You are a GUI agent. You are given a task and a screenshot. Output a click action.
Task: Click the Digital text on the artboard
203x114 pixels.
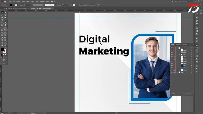(x=94, y=39)
